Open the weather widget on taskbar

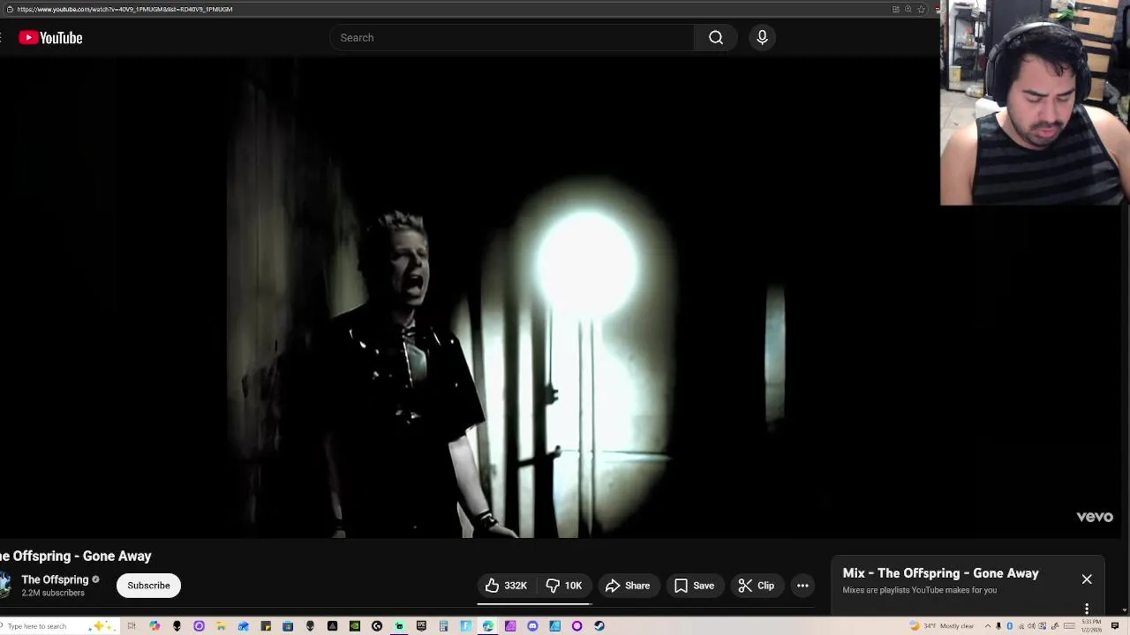pos(942,626)
